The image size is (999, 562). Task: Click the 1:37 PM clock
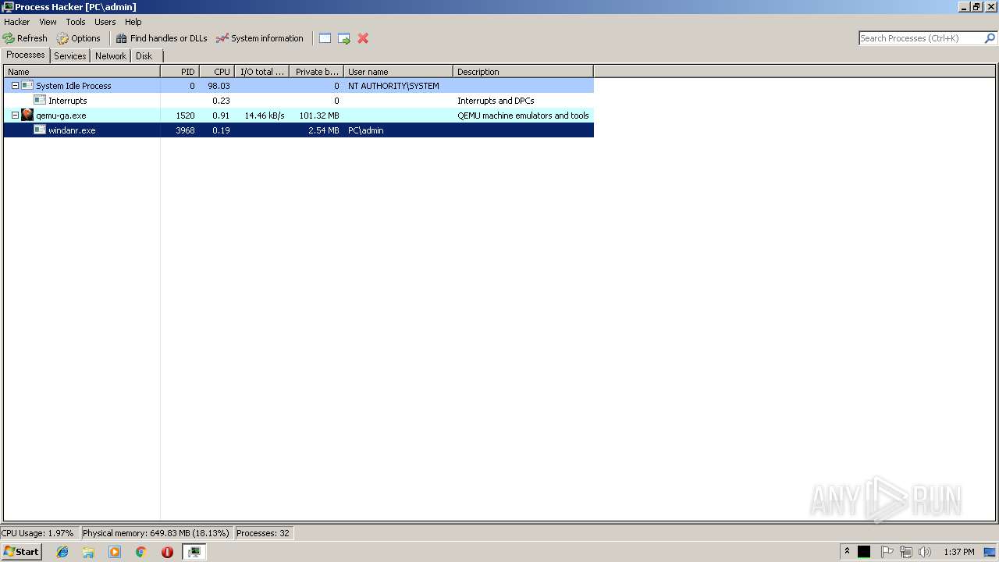[959, 552]
